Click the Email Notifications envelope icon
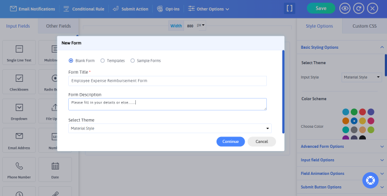The height and width of the screenshot is (196, 387). coord(13,9)
